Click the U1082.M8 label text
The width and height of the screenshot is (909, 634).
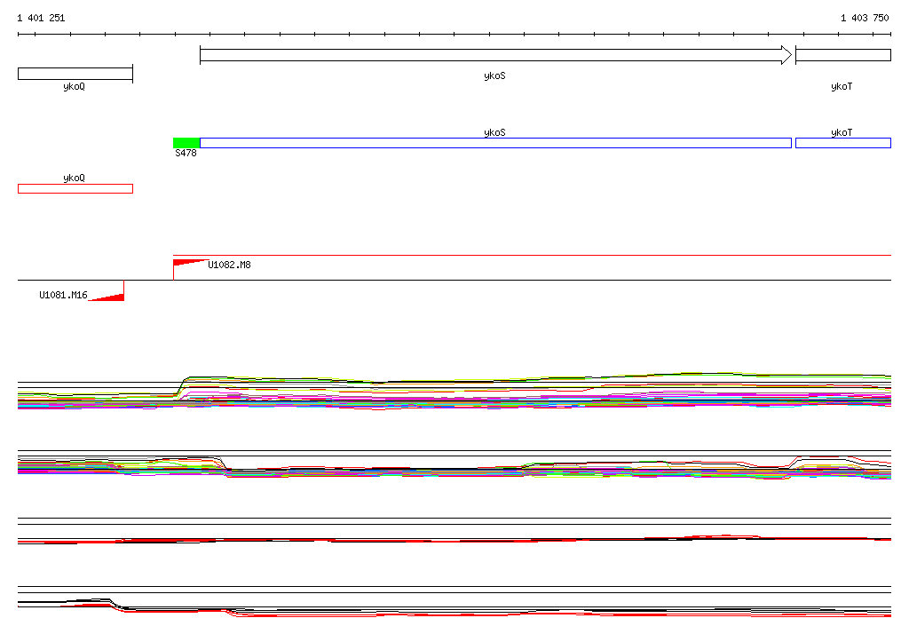click(230, 265)
